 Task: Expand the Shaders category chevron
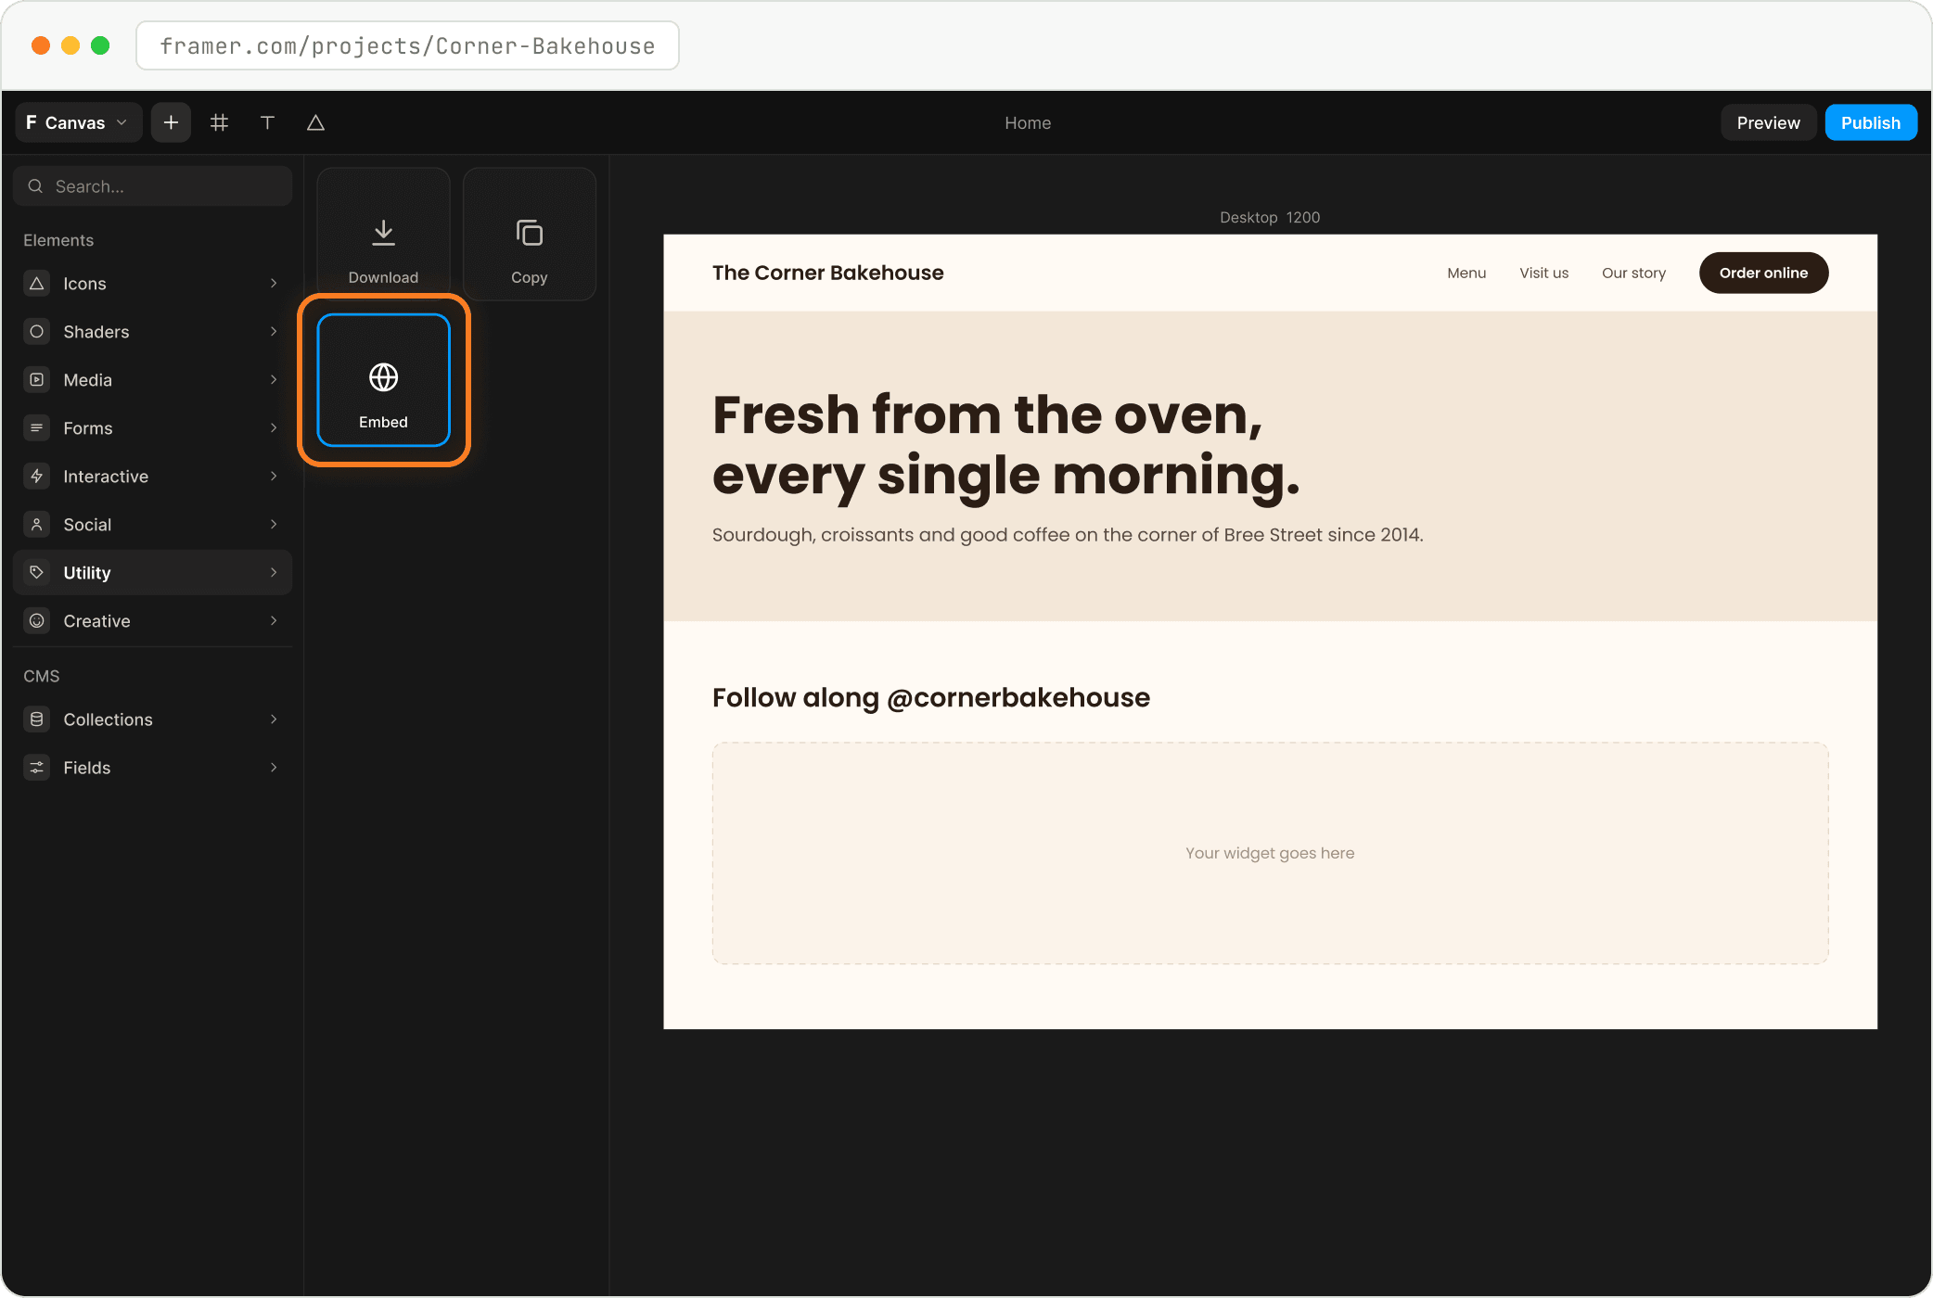coord(274,332)
